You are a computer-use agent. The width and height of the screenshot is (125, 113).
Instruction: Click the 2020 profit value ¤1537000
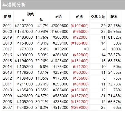(24, 31)
